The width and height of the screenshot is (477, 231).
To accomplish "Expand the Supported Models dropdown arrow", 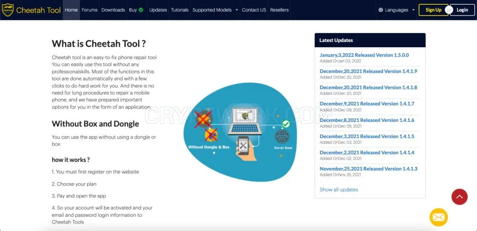I will [x=237, y=10].
